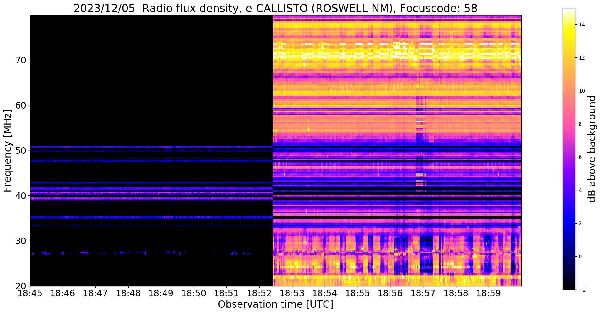The width and height of the screenshot is (601, 313).
Task: Click the 18:55 time tick label
Action: click(x=358, y=293)
